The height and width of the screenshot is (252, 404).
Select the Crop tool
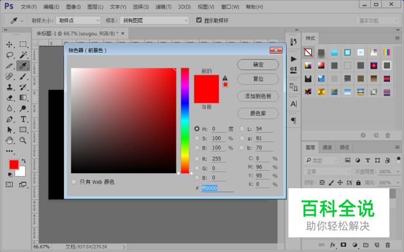coord(9,65)
